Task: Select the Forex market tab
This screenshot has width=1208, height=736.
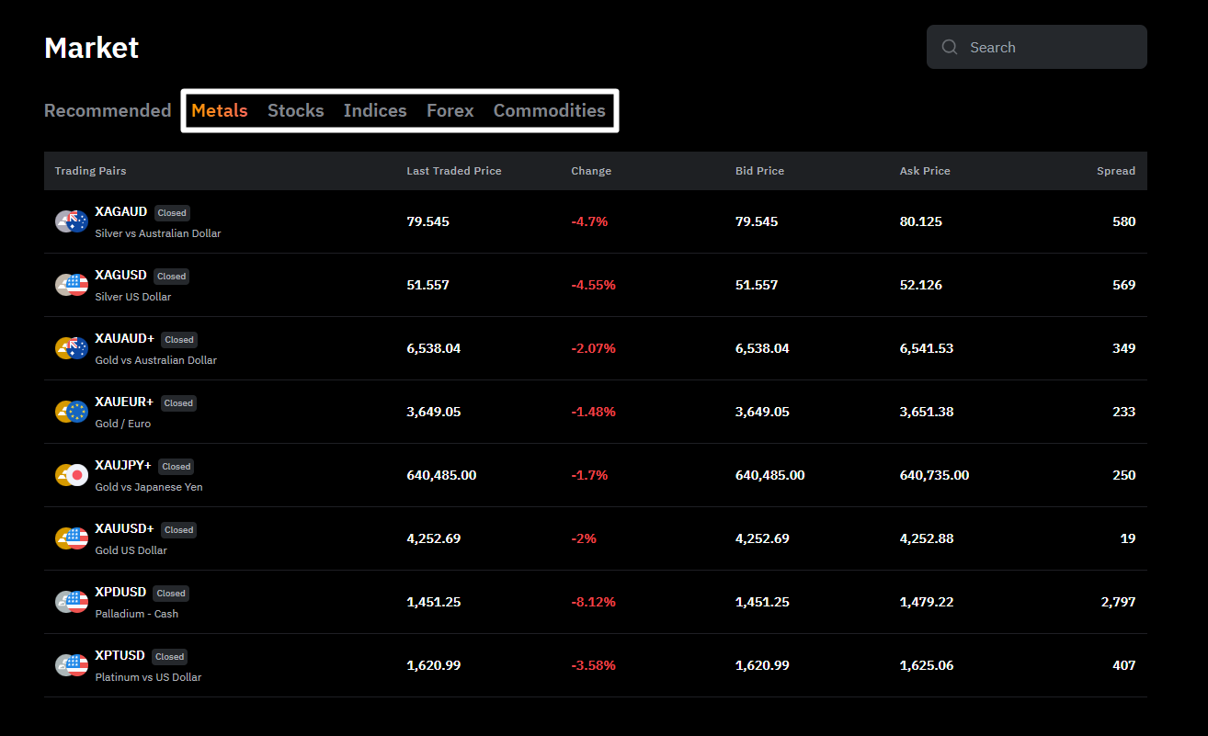Action: pos(450,110)
